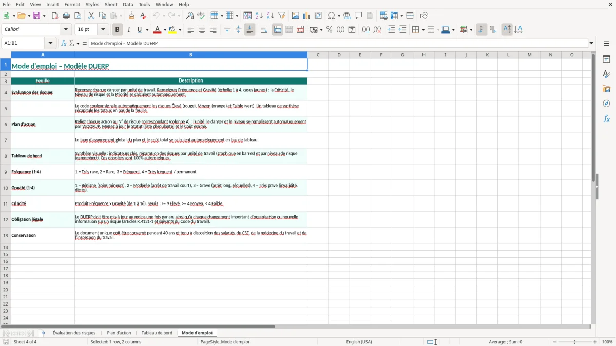Open the Data menu

click(128, 4)
